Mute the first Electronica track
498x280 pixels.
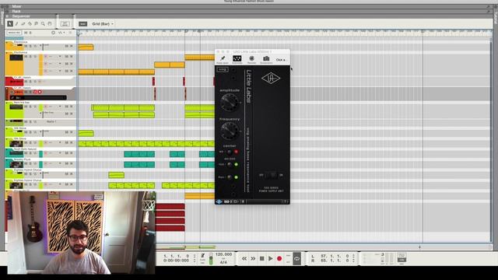point(26,47)
